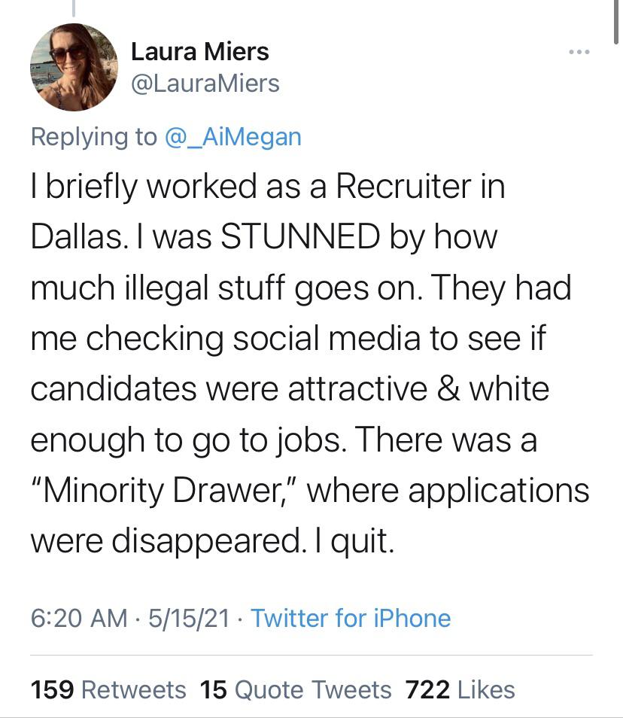Tap the "Replying to" label
The height and width of the screenshot is (718, 623).
pyautogui.click(x=93, y=137)
